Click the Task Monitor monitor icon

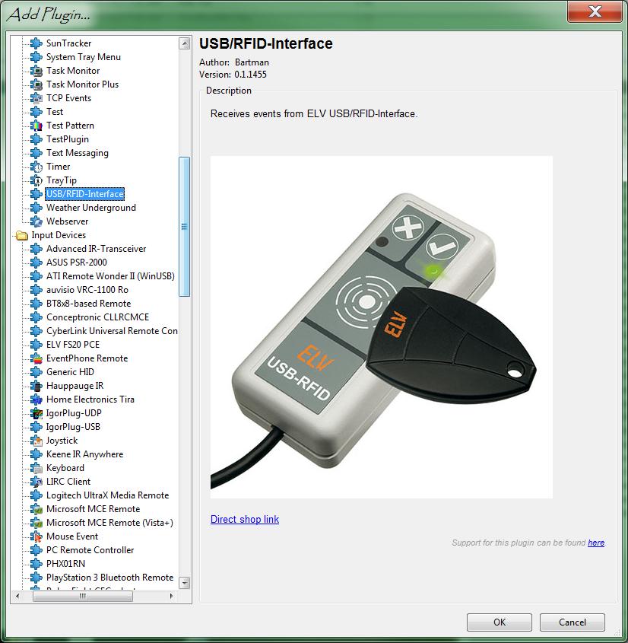point(36,71)
